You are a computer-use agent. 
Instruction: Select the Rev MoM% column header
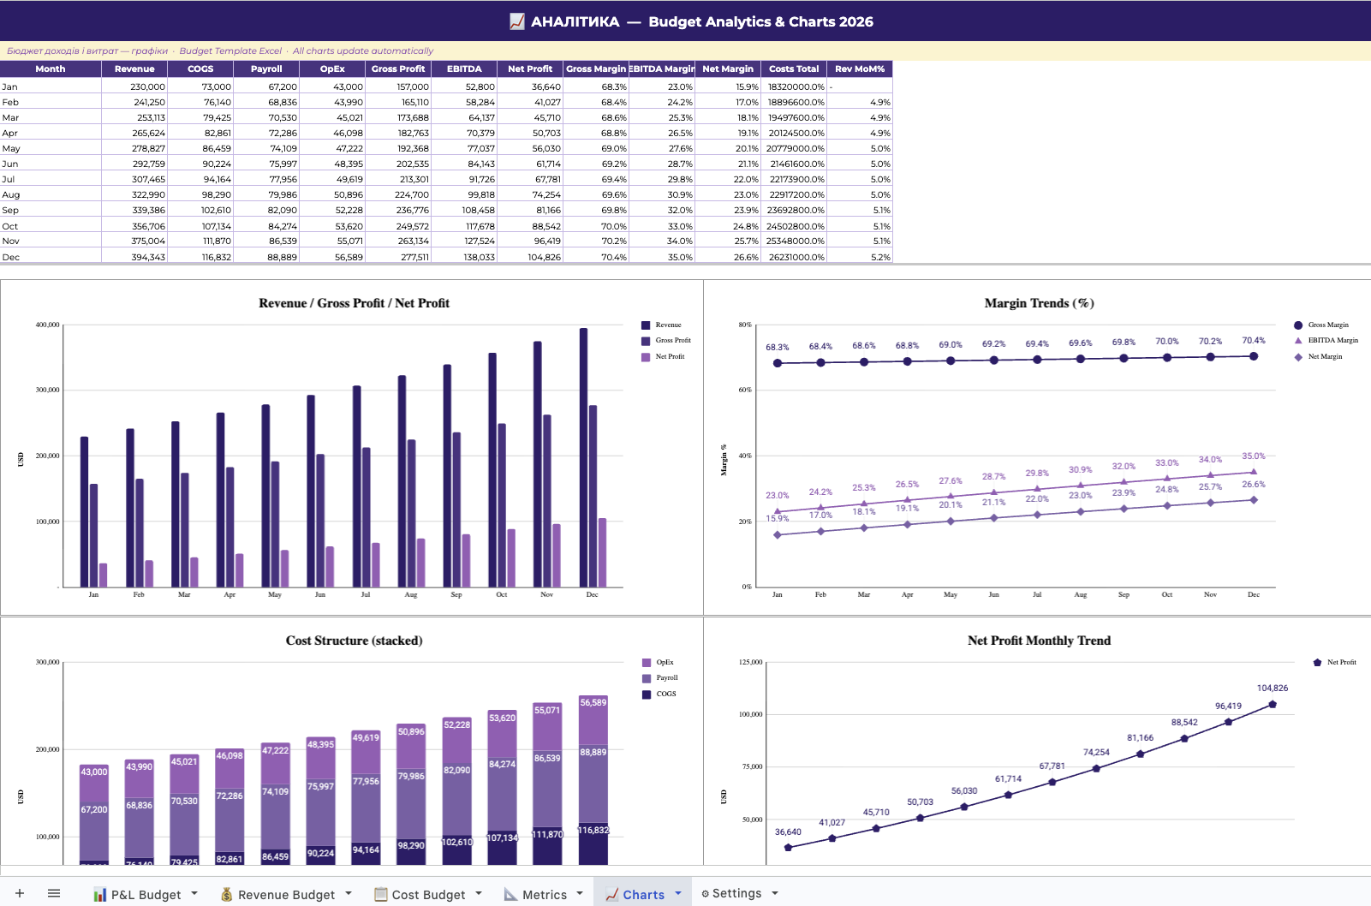860,69
